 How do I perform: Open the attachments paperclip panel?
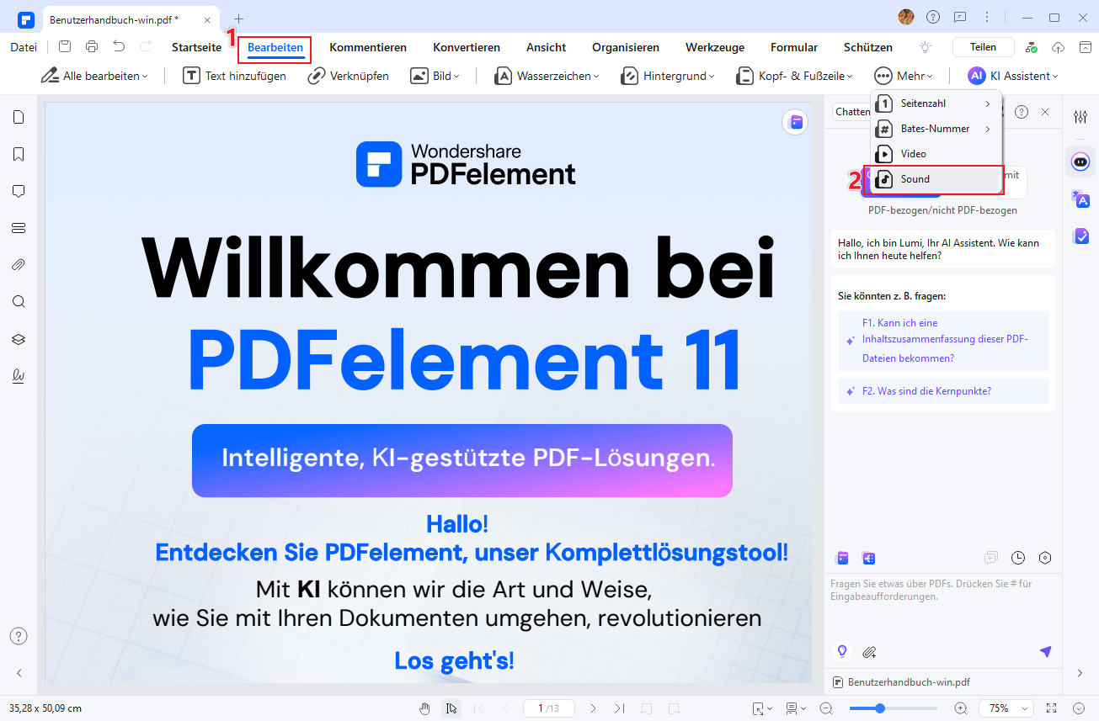[19, 265]
